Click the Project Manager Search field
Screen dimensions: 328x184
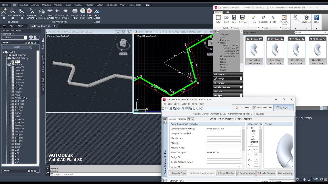[17, 47]
